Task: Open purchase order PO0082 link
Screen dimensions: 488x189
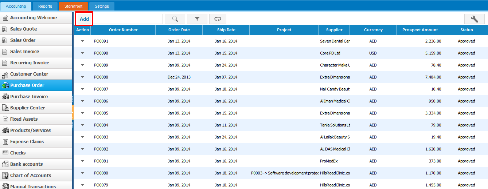Action: point(101,149)
